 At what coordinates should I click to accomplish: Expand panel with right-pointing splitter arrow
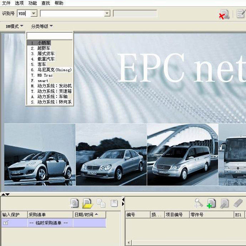click(x=123, y=204)
